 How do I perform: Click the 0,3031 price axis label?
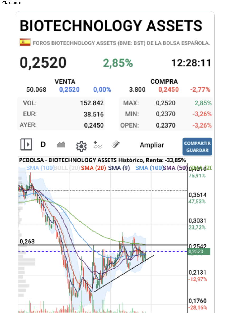click(x=197, y=221)
